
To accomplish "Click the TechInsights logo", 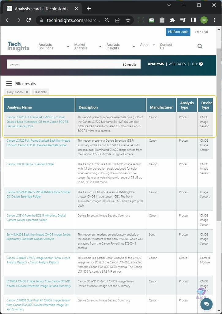I will point(18,46).
